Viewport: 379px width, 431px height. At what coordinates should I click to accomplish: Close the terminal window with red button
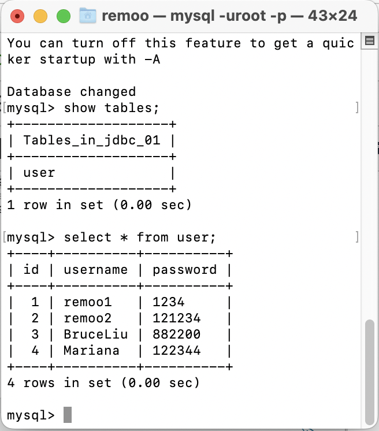pos(17,16)
